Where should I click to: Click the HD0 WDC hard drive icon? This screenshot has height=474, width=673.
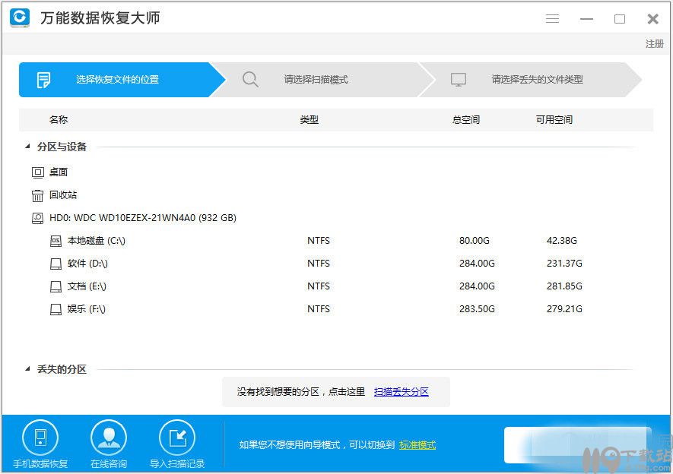point(37,217)
